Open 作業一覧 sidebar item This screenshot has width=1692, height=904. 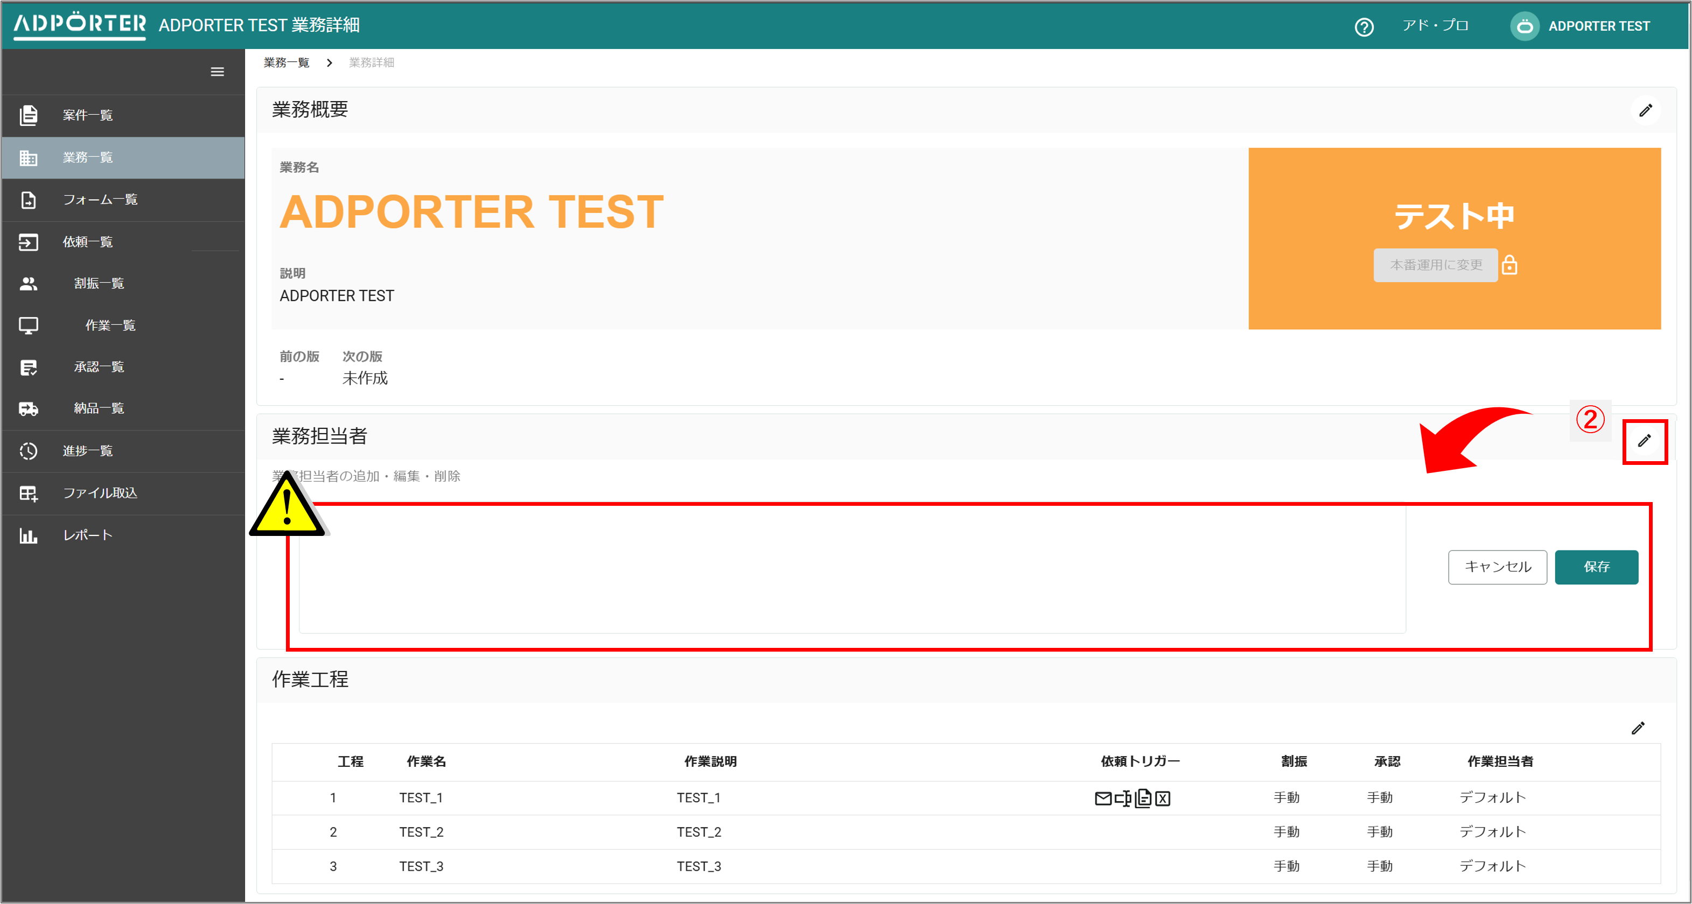123,326
